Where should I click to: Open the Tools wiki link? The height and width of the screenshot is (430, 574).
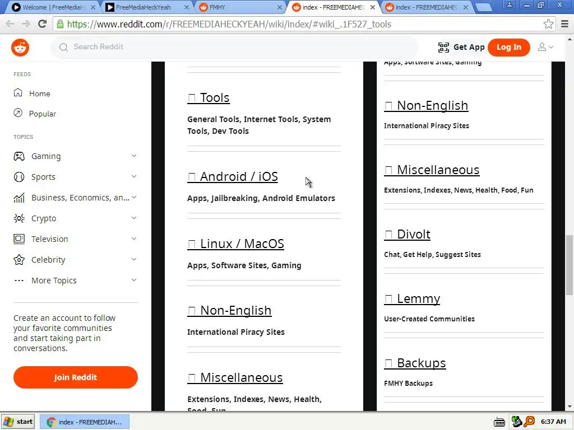(209, 97)
